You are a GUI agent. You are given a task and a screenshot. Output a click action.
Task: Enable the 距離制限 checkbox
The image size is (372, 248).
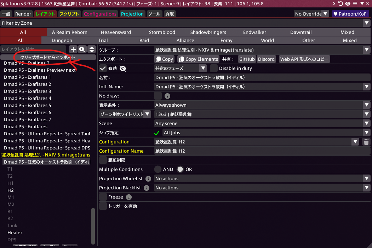click(103, 160)
